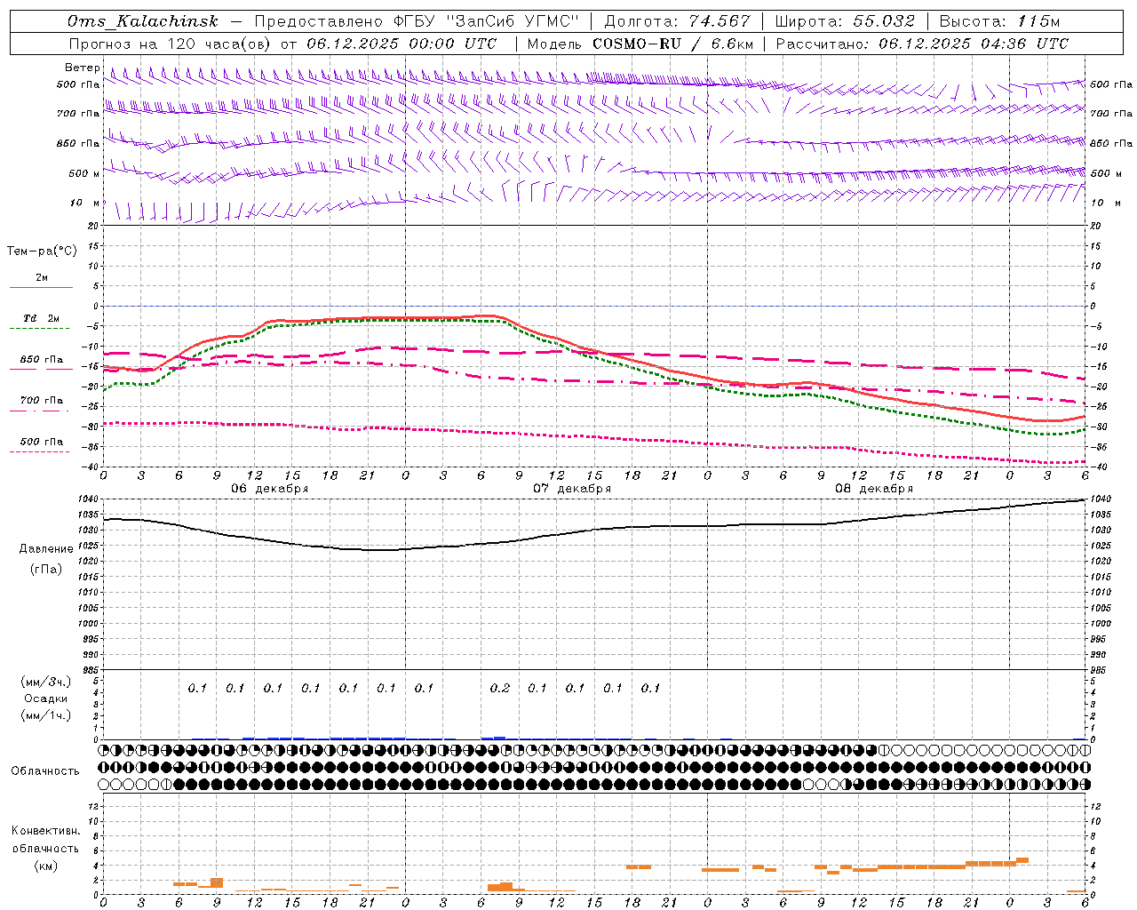Click the 06 декабря date label

270,489
